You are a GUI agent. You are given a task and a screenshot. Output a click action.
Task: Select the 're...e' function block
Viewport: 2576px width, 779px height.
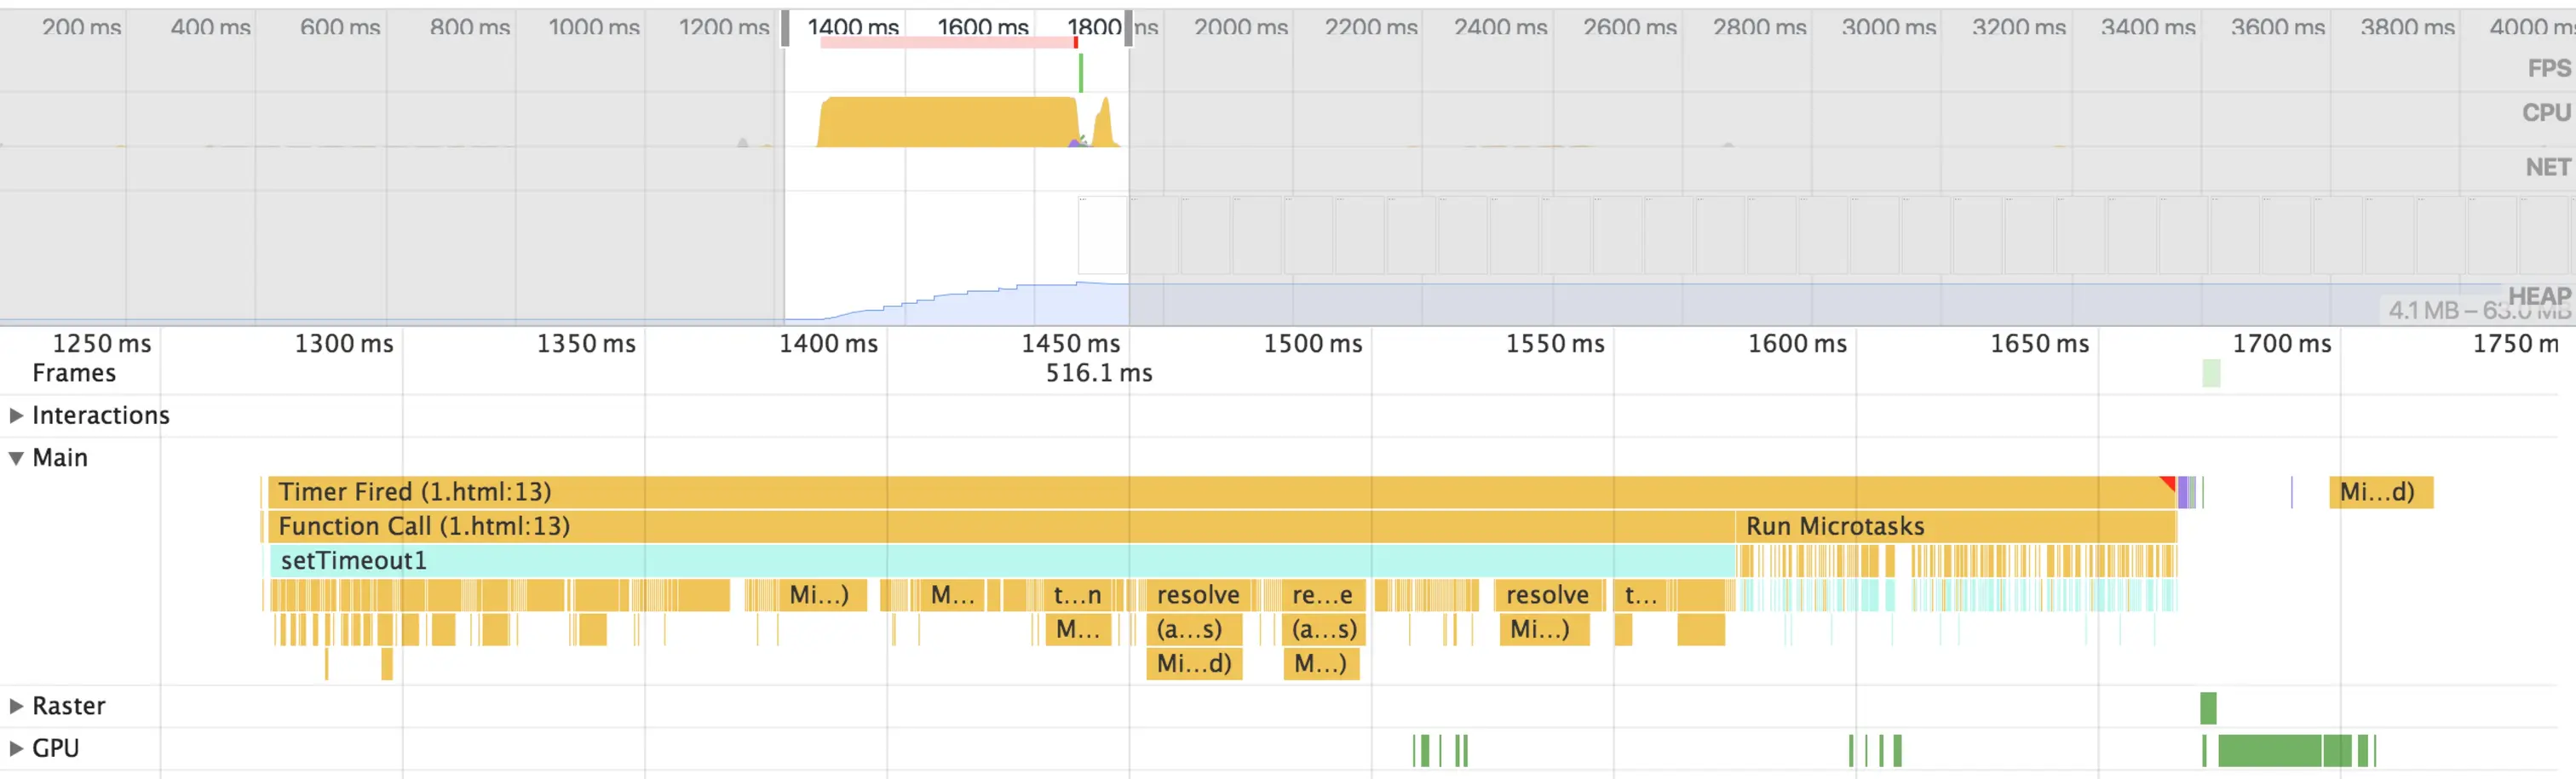(1322, 595)
